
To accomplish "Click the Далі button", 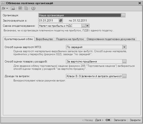I will (x=99, y=120).
